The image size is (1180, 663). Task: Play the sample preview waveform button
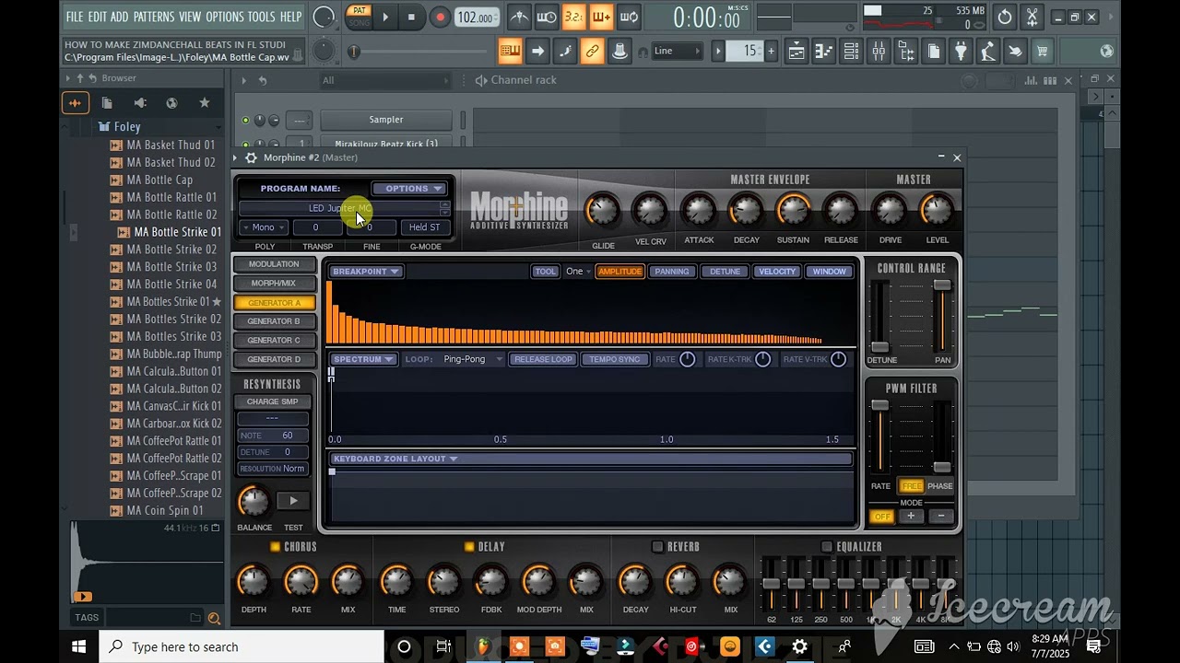point(82,597)
